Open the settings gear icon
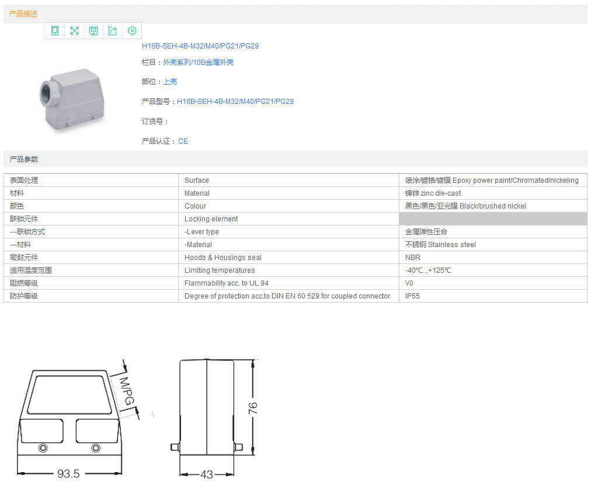This screenshot has width=591, height=486. pyautogui.click(x=132, y=31)
